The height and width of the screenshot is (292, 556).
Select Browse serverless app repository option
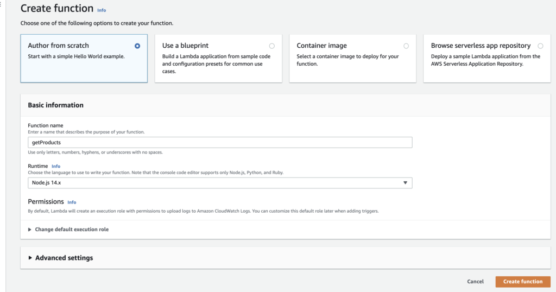coord(540,46)
